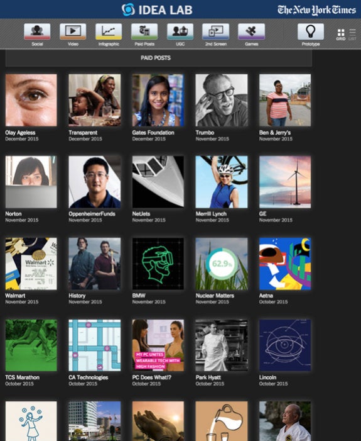Open the Social category icon
This screenshot has height=441, width=361.
(x=37, y=31)
